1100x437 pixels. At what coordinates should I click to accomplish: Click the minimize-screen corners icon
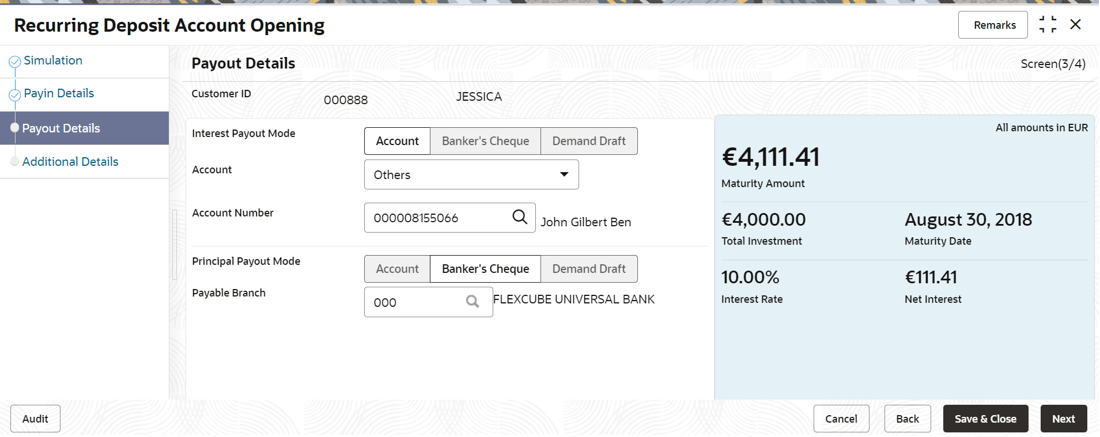(x=1048, y=25)
